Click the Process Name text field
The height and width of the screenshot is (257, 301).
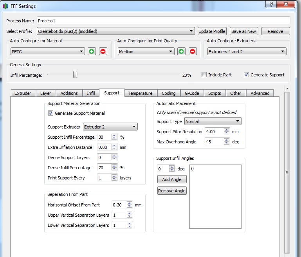[163, 20]
